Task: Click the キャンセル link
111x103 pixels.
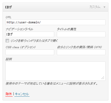Action: (22, 94)
